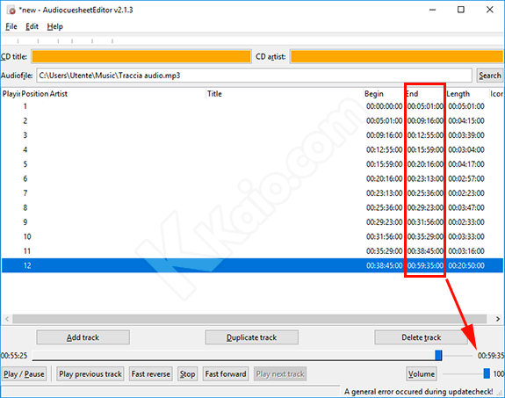Click End value 00:12:55:00
505x398 pixels.
[425, 135]
